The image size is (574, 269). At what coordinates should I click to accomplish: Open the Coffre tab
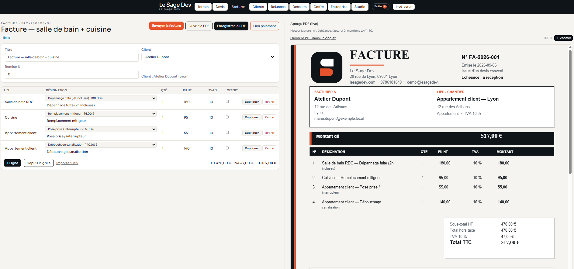pos(319,7)
